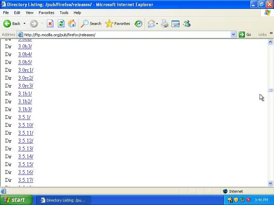The height and width of the screenshot is (205, 274).
Task: Click the first system tray icon
Action: (230, 200)
